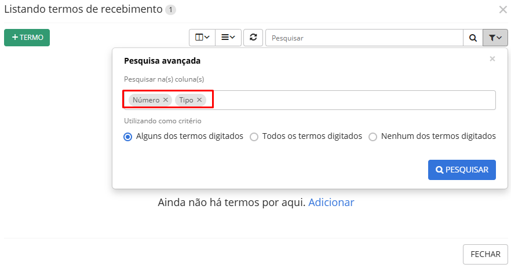
Task: Click the blue PESQUISAR button
Action: coord(462,170)
